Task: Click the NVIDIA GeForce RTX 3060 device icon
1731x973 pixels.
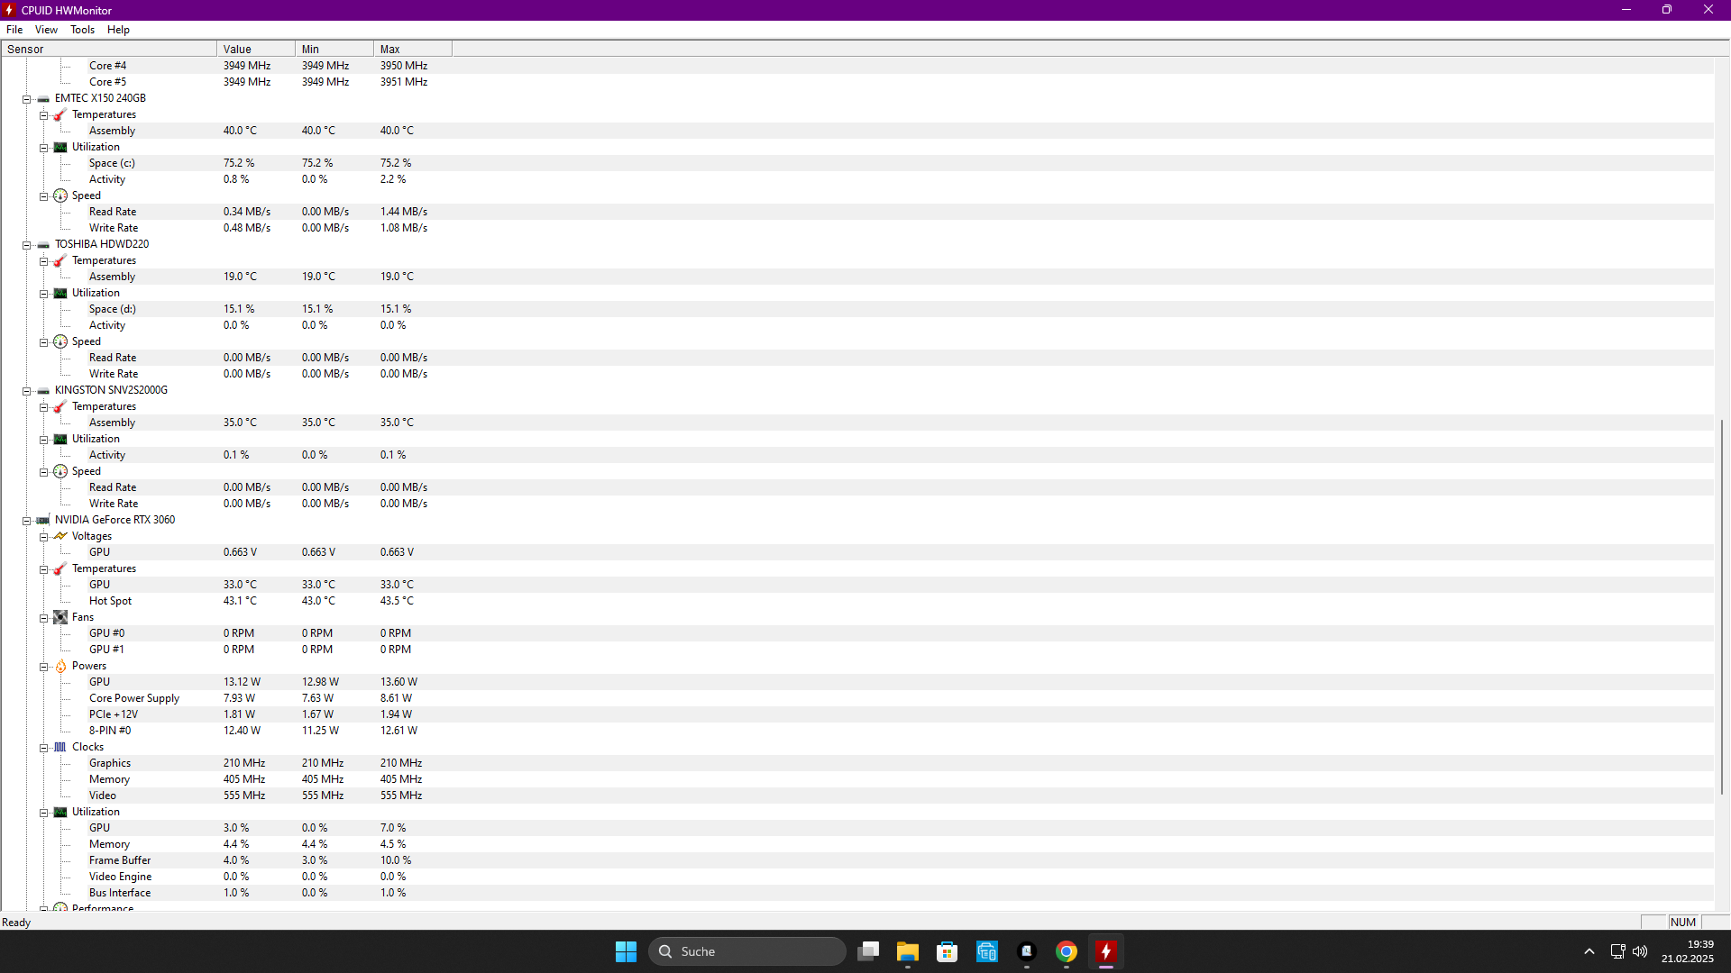Action: [43, 520]
